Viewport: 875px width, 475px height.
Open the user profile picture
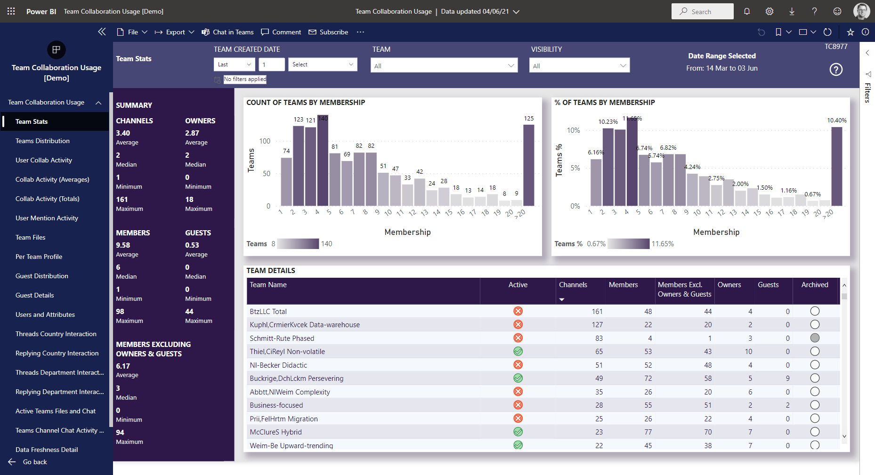[x=862, y=11]
